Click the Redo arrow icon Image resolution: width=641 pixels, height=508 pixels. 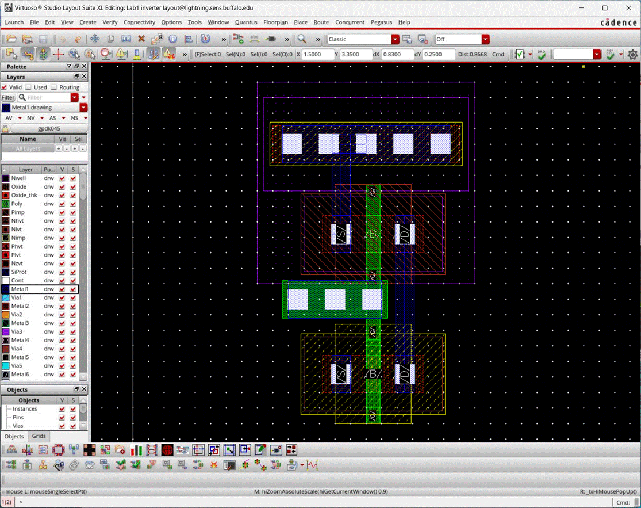point(78,39)
